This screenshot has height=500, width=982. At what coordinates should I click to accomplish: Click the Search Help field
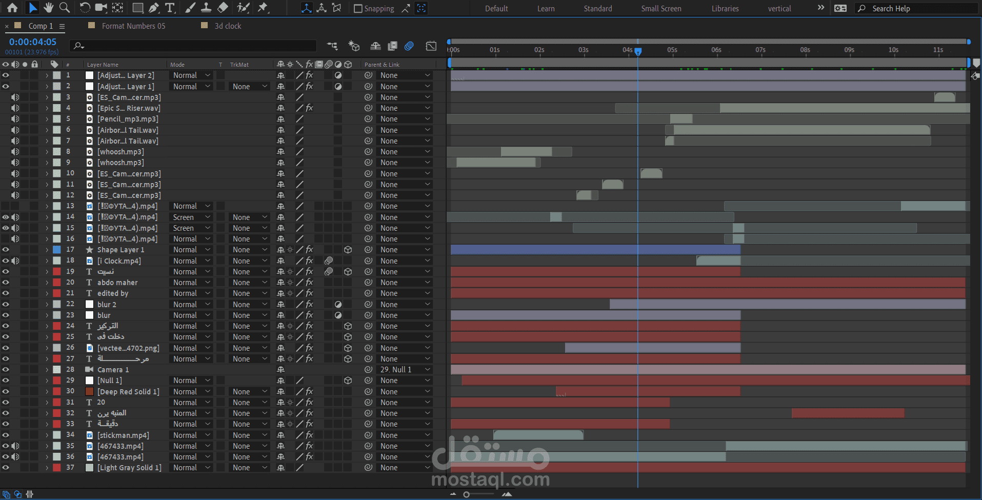point(916,9)
